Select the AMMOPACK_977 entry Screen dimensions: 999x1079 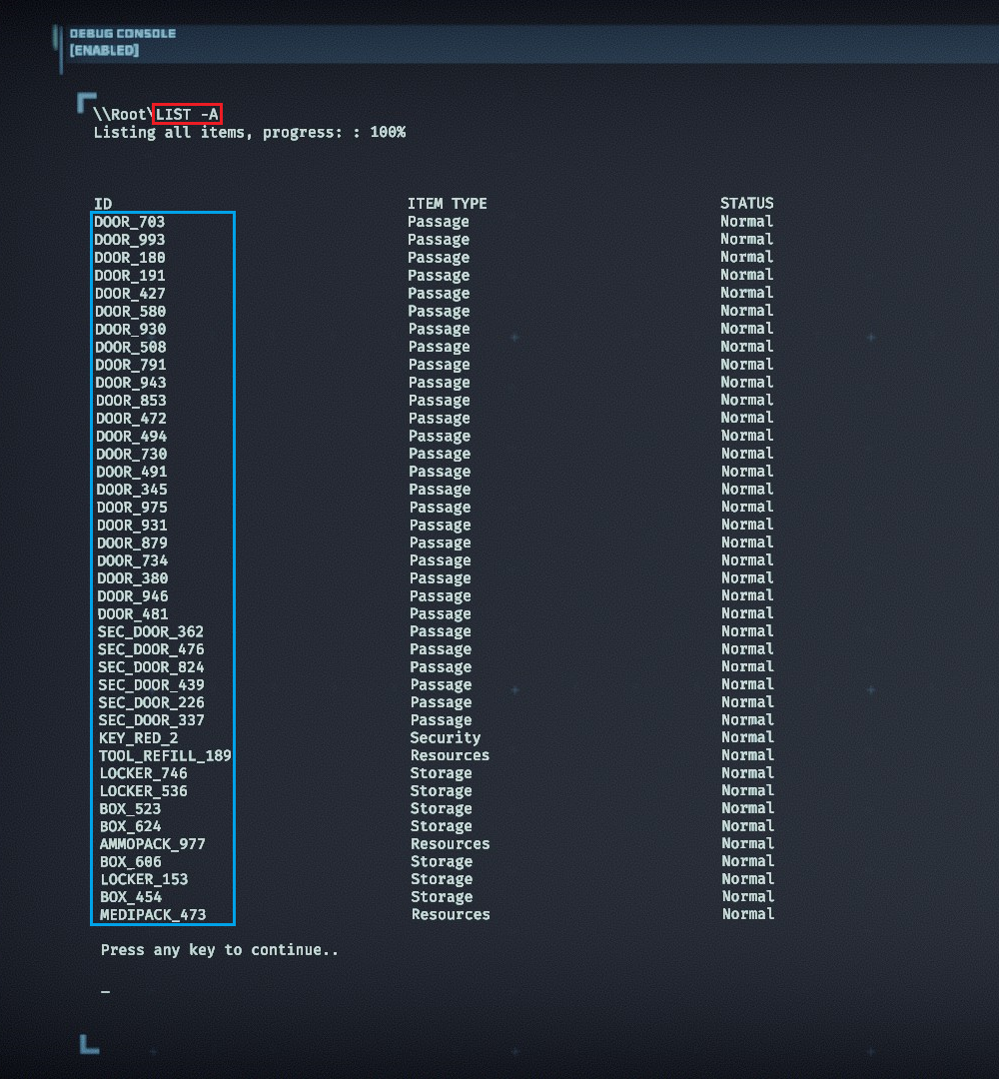(x=152, y=844)
